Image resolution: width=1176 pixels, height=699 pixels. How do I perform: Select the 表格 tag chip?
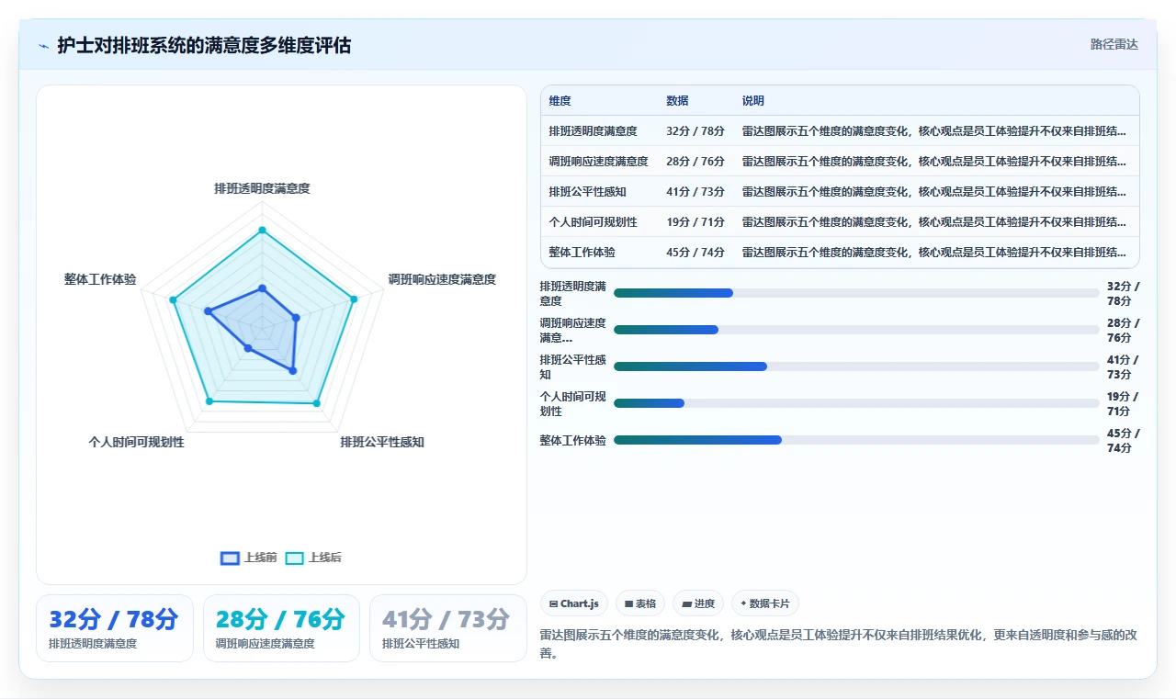pyautogui.click(x=640, y=603)
